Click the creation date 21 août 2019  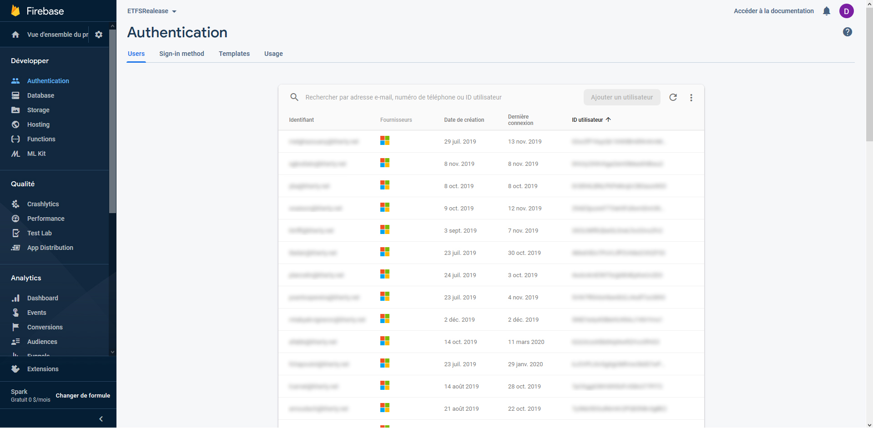point(461,409)
